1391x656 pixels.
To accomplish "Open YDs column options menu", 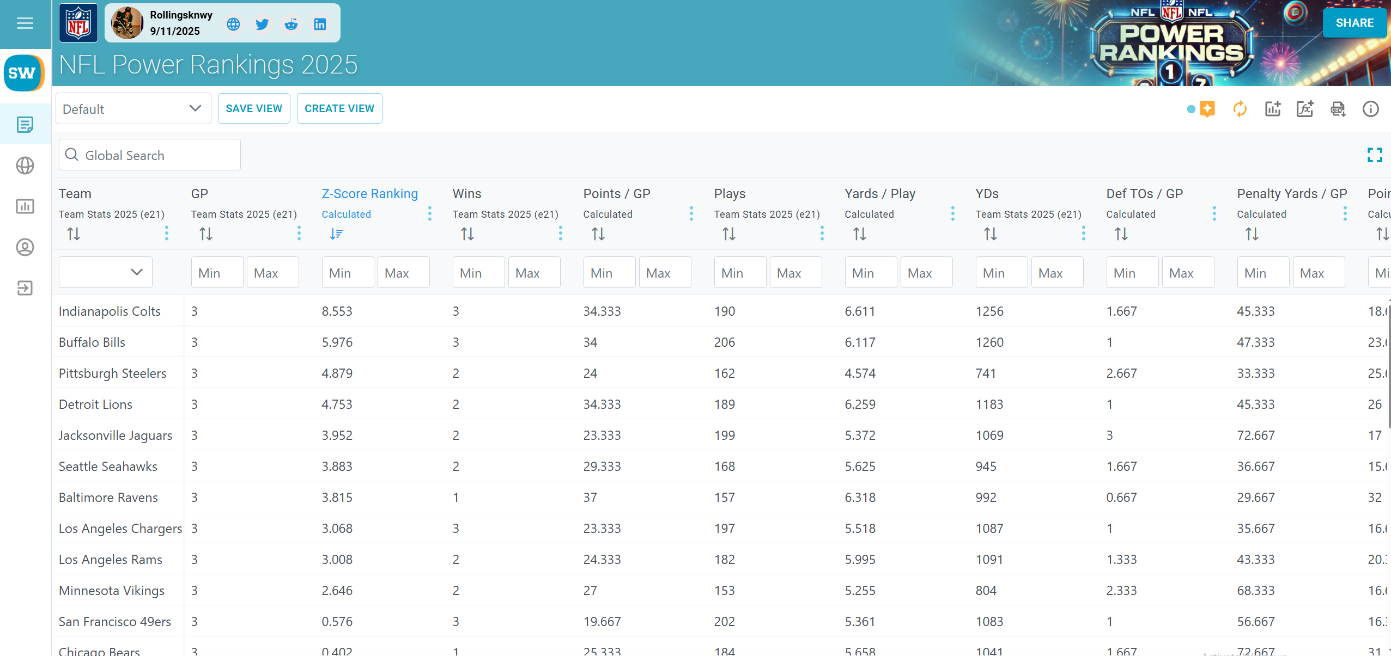I will (x=1084, y=234).
